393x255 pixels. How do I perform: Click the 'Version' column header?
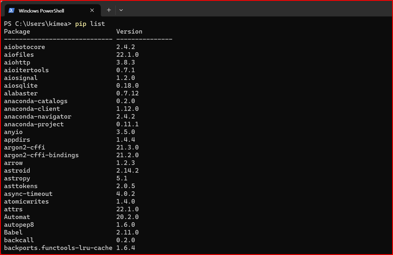pos(129,31)
